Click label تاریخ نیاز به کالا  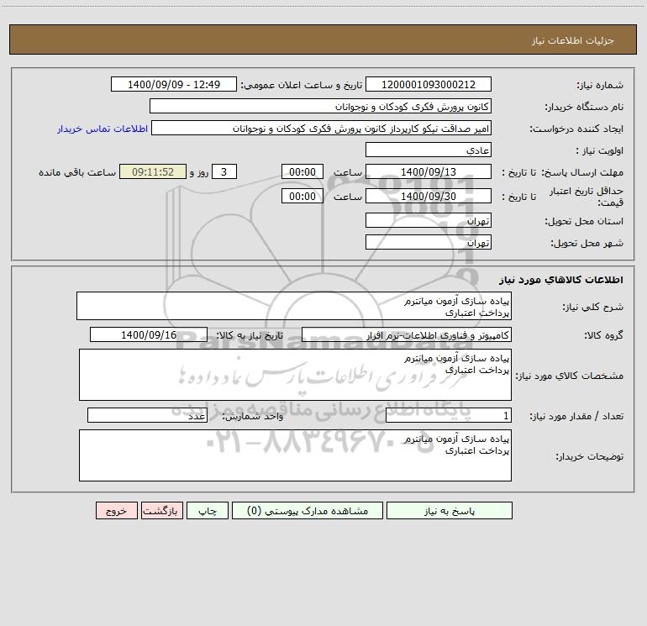pos(250,335)
